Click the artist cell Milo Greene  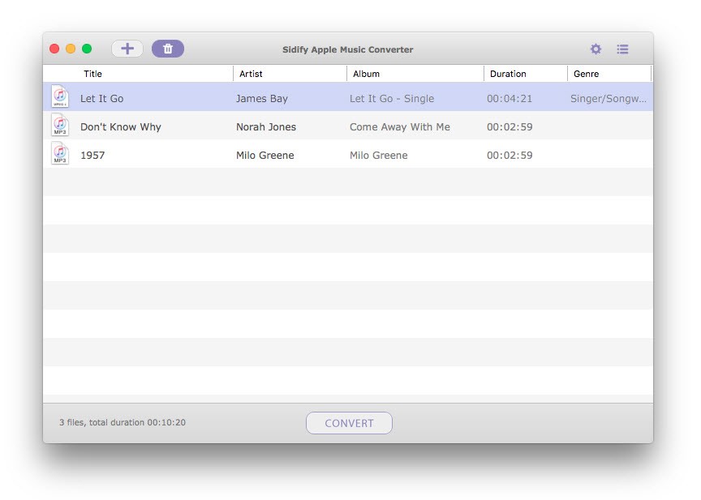[x=265, y=156]
